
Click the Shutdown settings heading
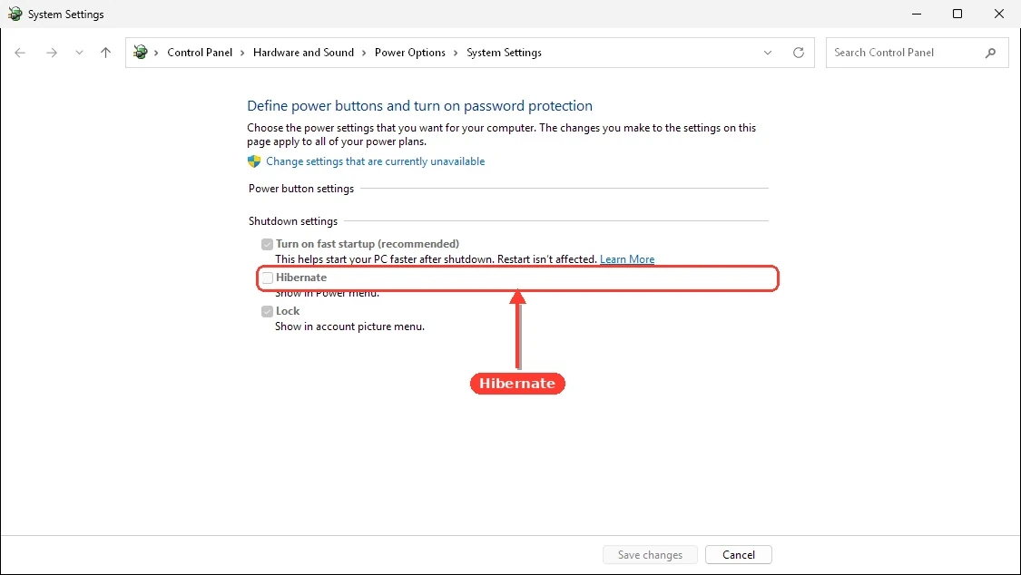293,221
